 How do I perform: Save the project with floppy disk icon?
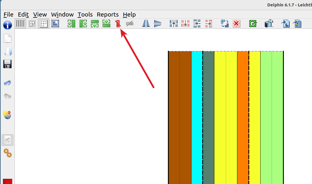click(x=8, y=64)
